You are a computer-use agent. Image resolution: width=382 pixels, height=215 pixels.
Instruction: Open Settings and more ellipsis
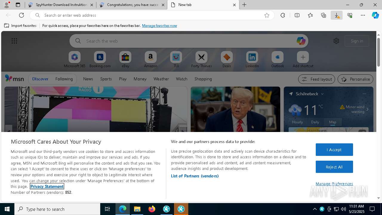363,15
